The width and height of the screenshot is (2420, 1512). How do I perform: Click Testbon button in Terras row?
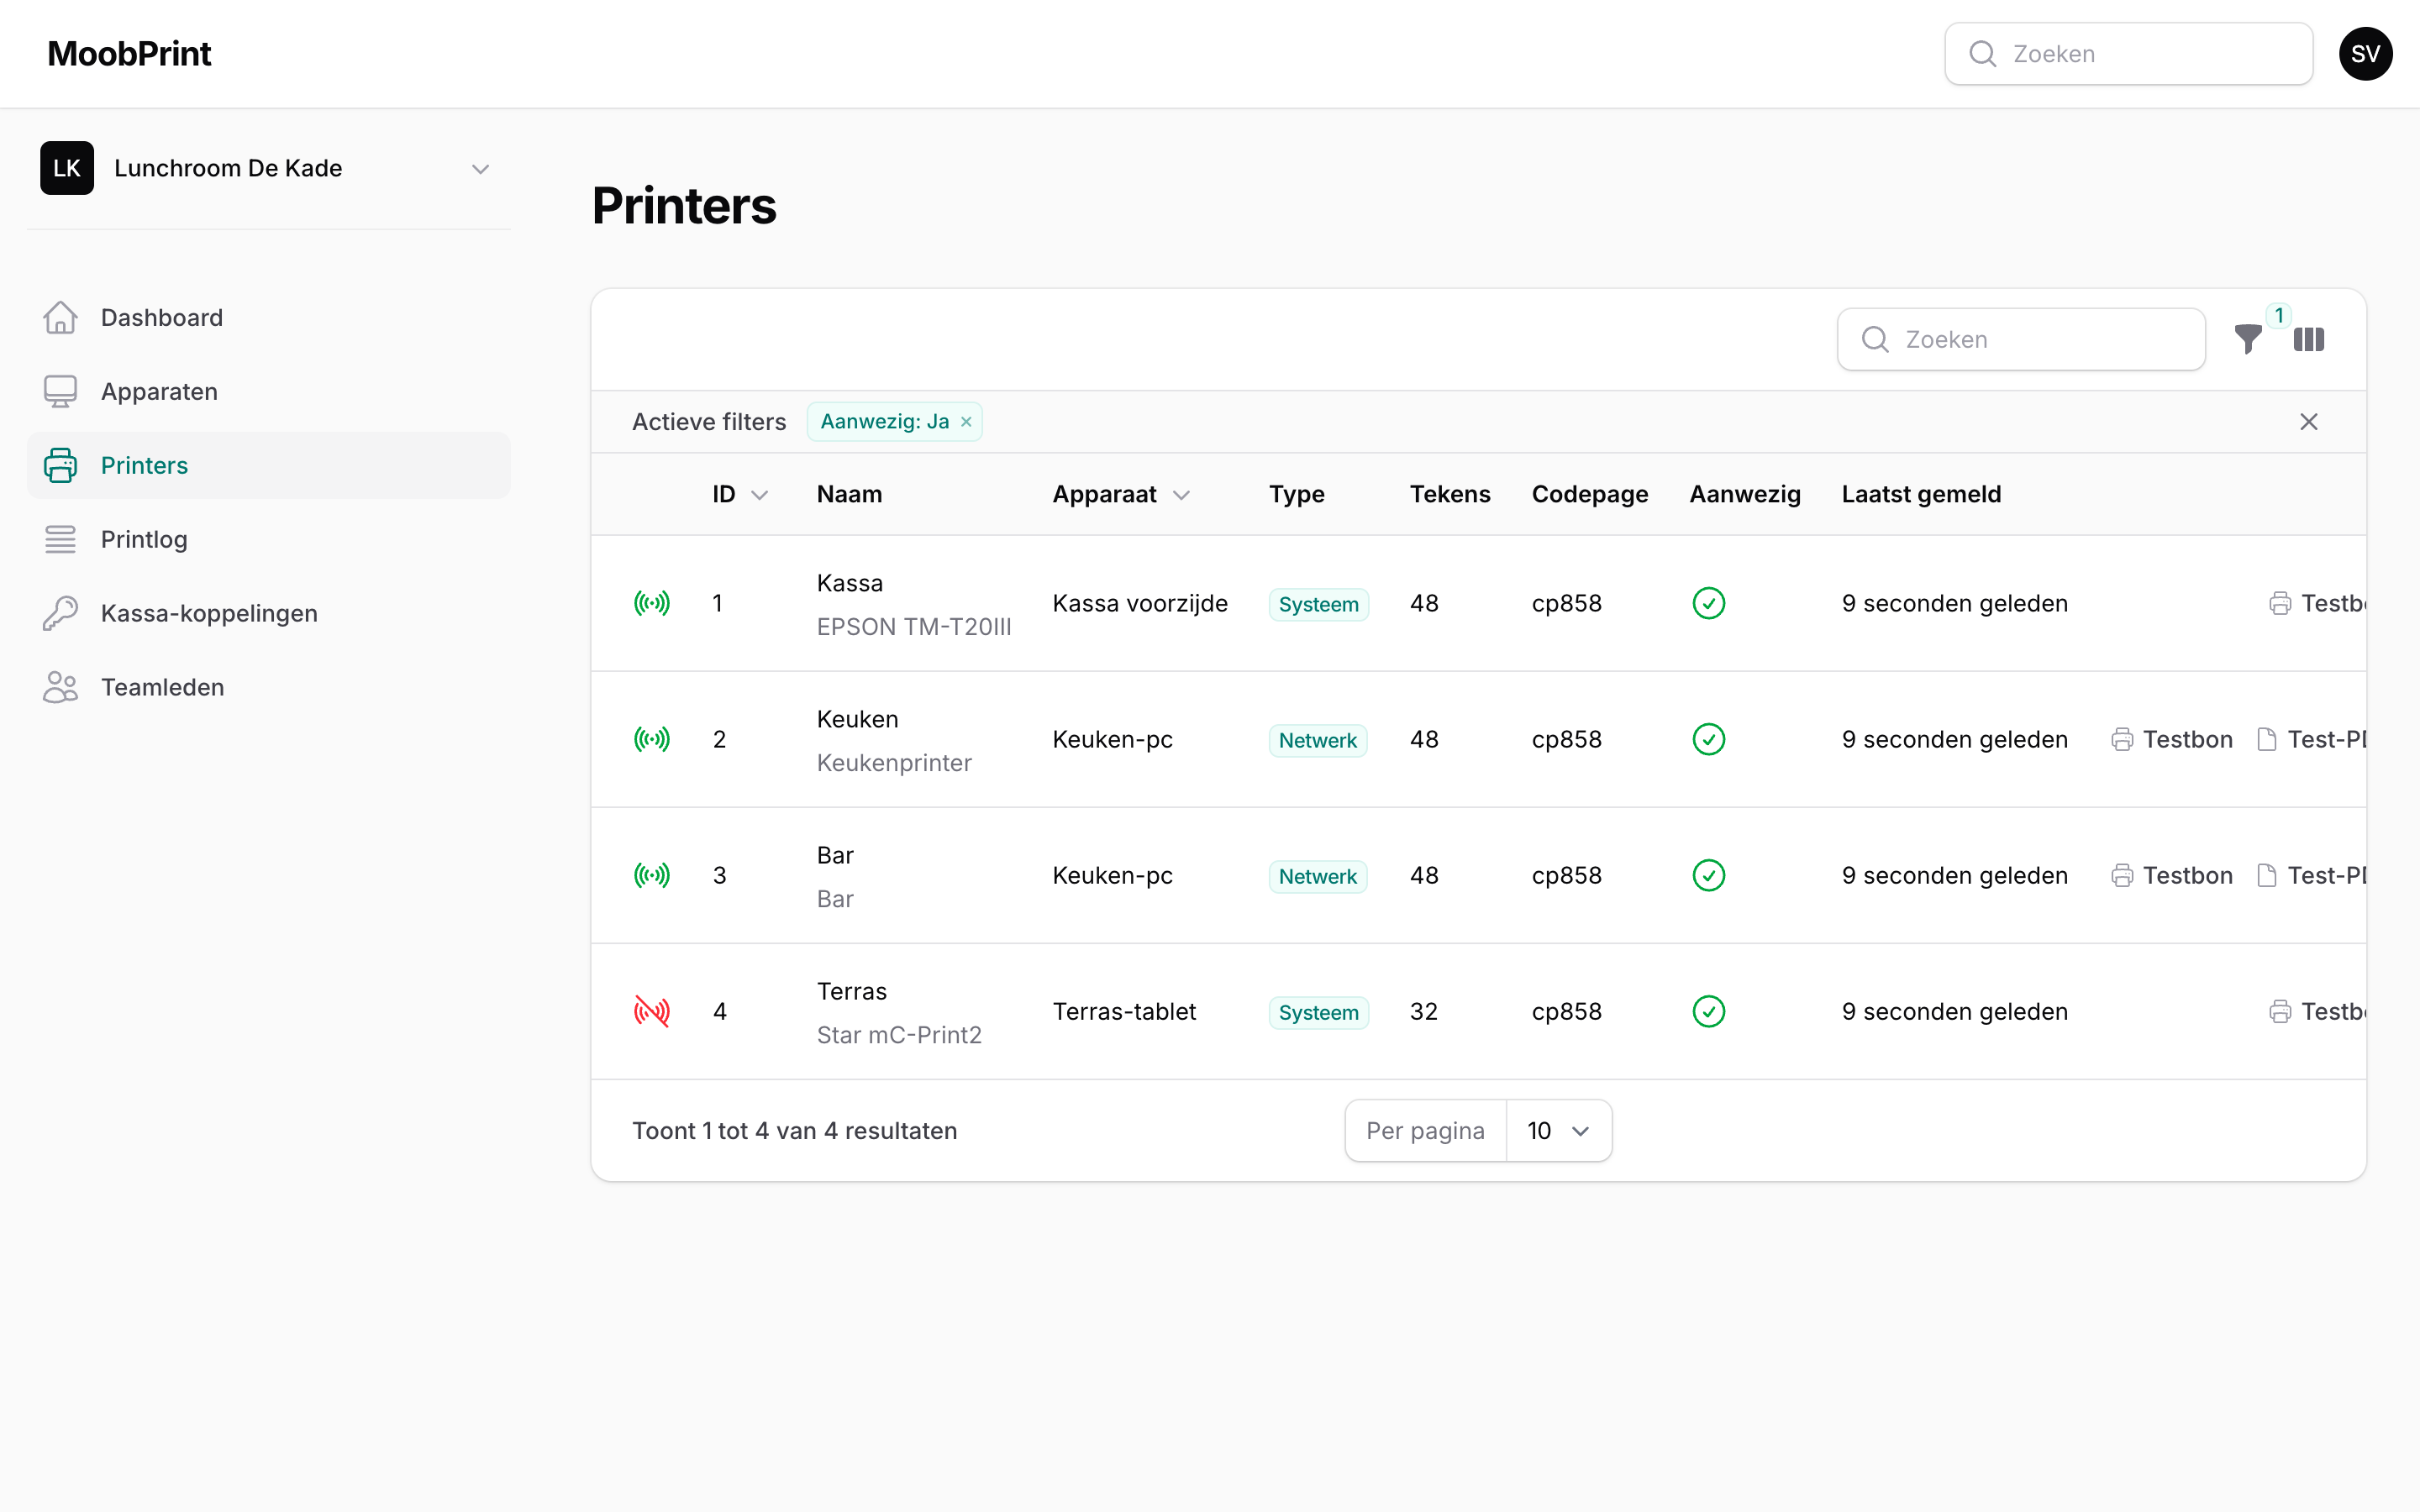(x=2316, y=1011)
